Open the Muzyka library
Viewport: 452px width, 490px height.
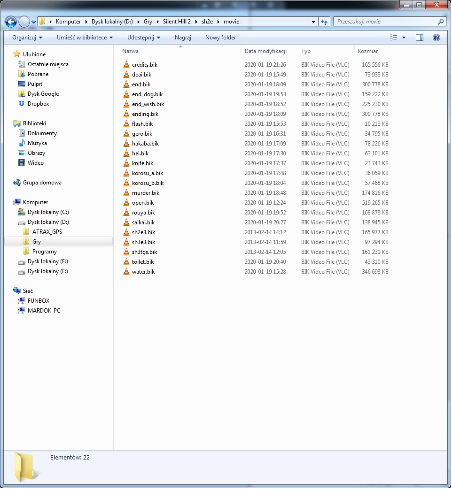click(32, 143)
